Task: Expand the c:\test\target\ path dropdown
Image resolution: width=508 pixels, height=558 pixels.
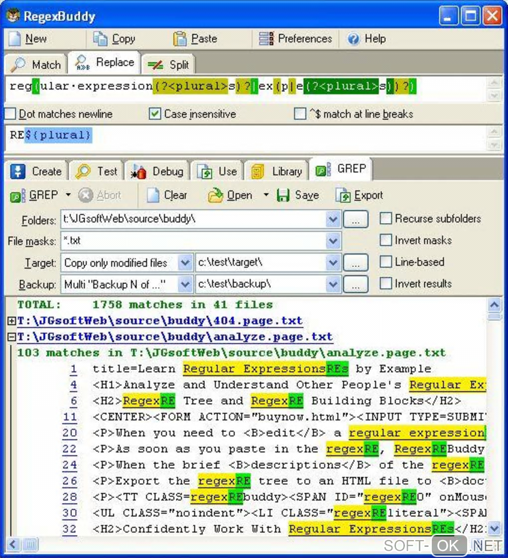Action: pyautogui.click(x=333, y=263)
